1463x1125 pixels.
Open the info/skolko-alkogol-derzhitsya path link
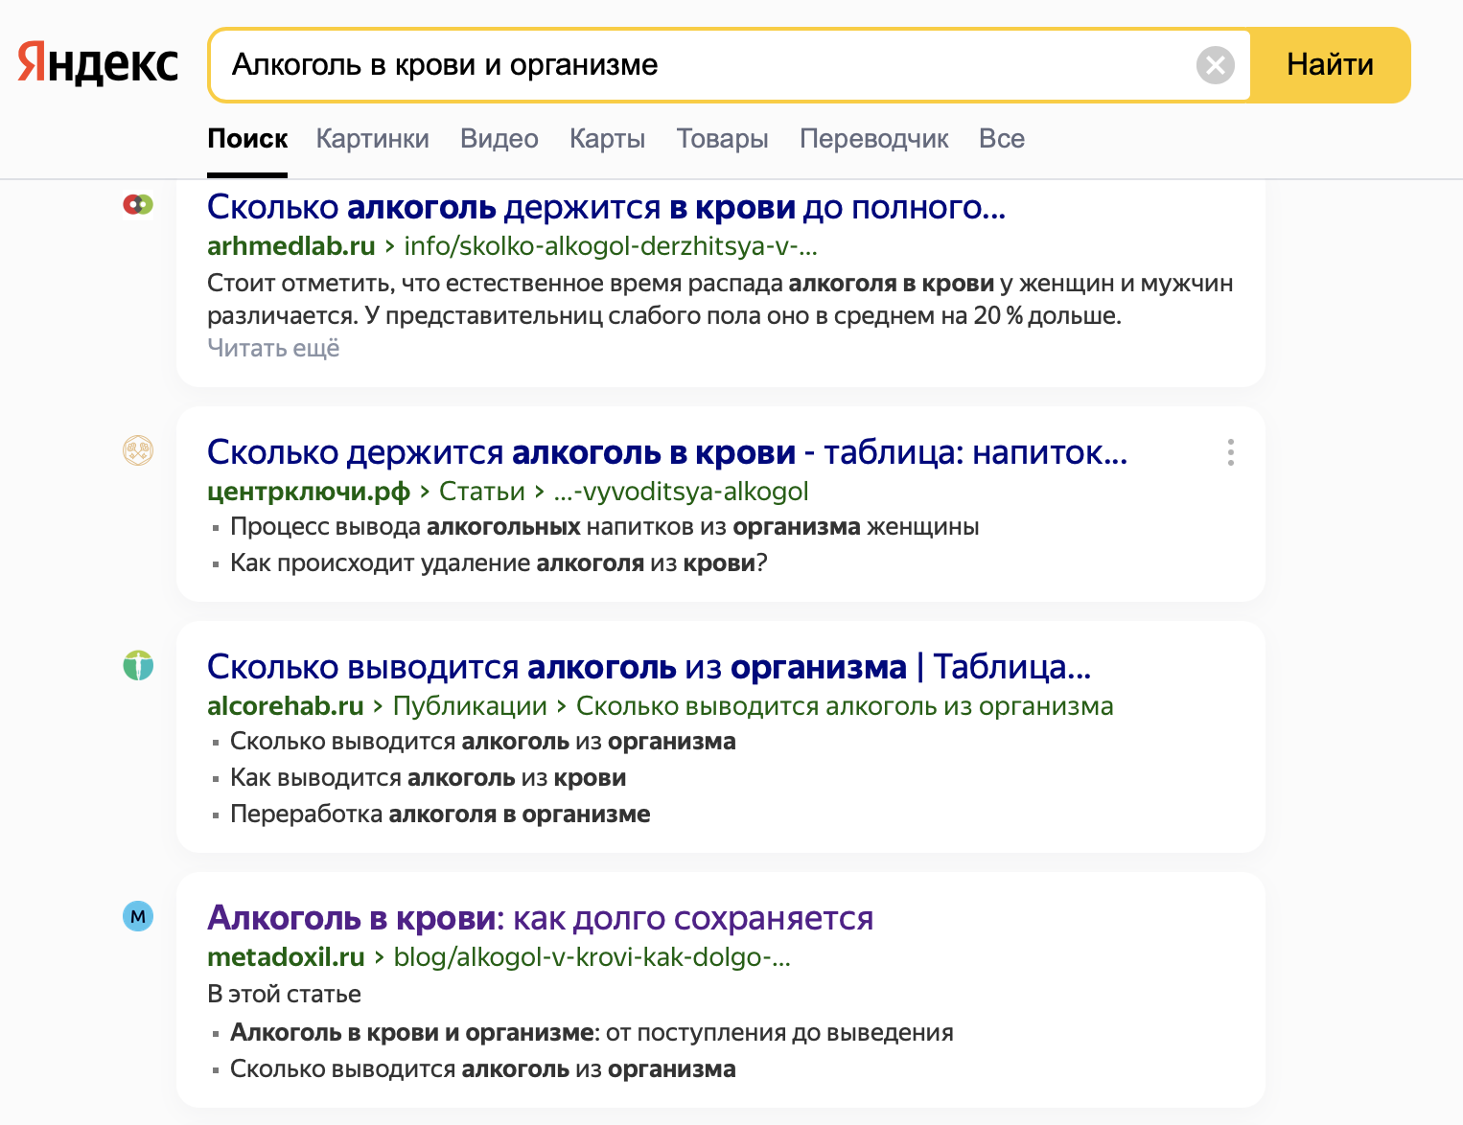click(x=611, y=246)
